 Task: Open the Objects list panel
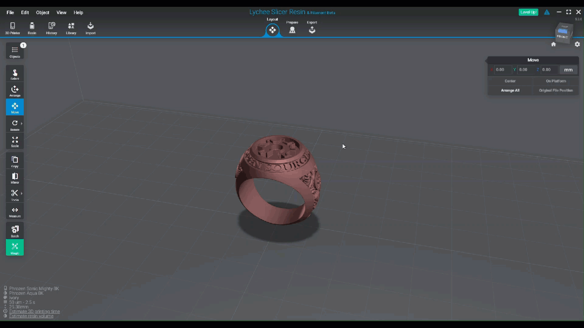[x=15, y=51]
